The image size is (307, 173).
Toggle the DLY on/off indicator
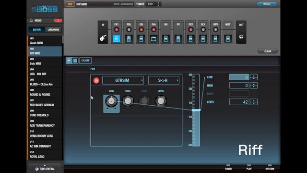click(203, 29)
